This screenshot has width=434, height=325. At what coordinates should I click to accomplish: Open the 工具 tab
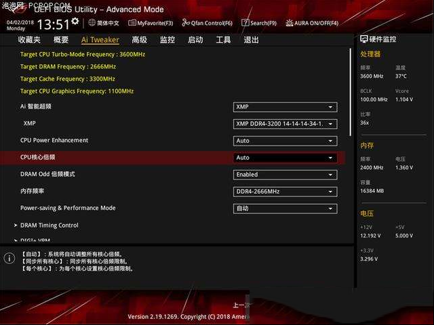click(x=223, y=40)
